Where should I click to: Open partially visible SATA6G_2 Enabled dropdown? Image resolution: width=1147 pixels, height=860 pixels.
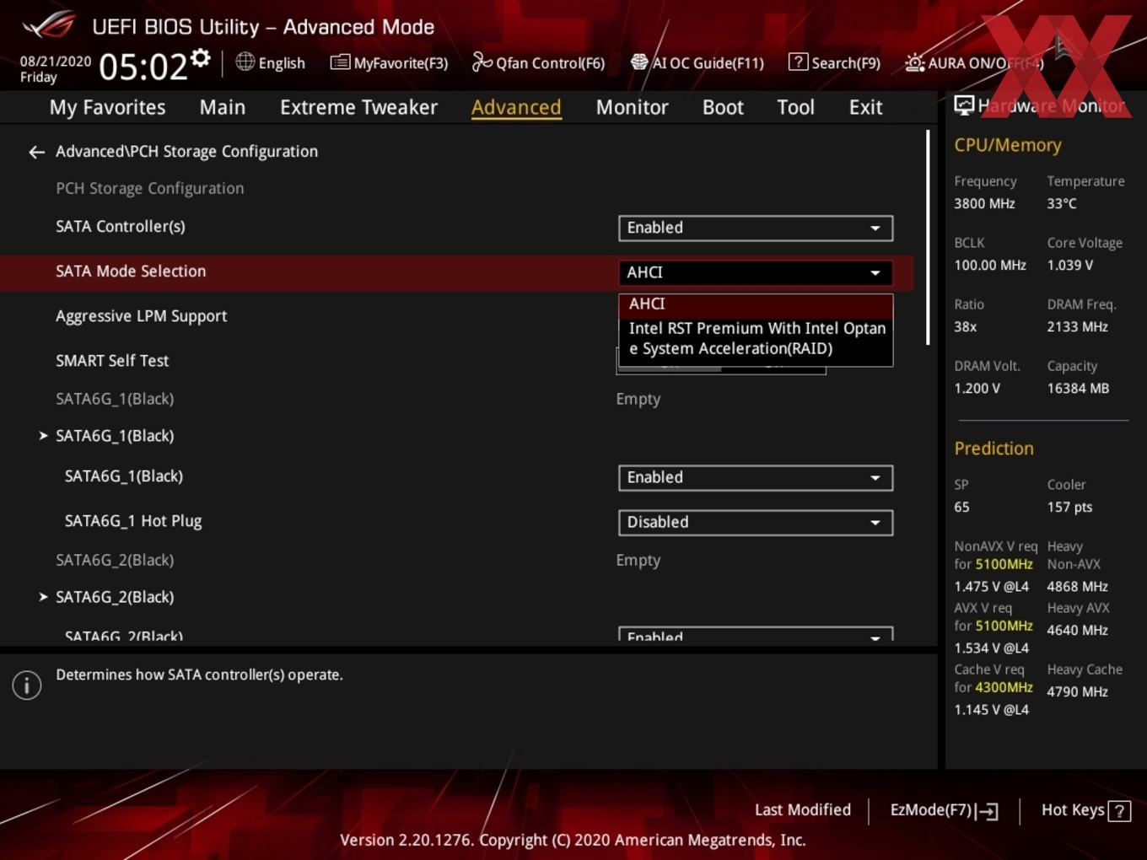[756, 634]
